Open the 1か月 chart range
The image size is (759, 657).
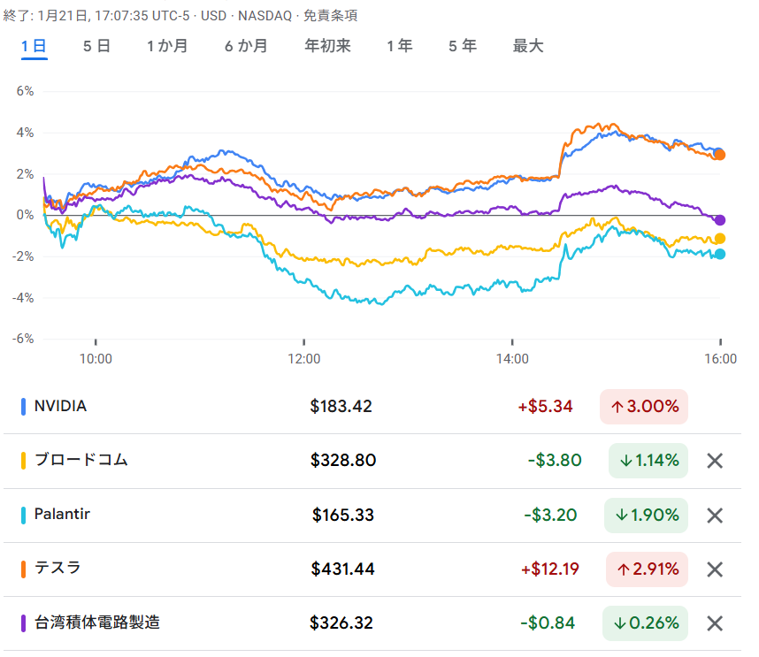[167, 47]
